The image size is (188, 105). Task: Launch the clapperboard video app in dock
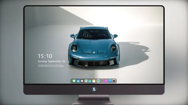(90, 81)
